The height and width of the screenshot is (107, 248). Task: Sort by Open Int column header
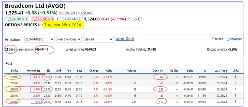coord(160,70)
